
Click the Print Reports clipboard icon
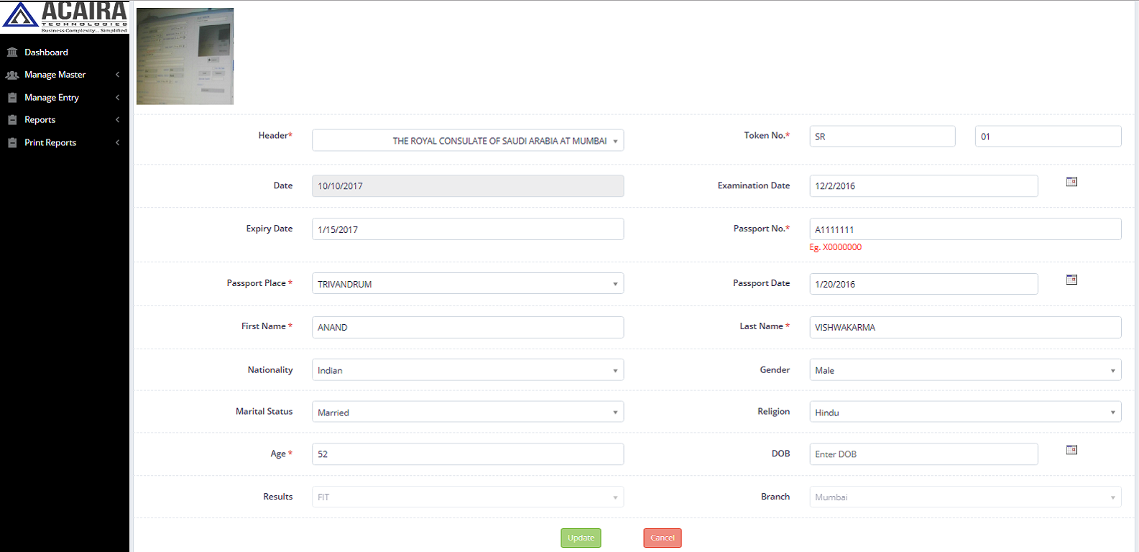click(x=12, y=143)
